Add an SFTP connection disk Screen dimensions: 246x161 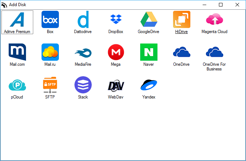pyautogui.click(x=50, y=85)
